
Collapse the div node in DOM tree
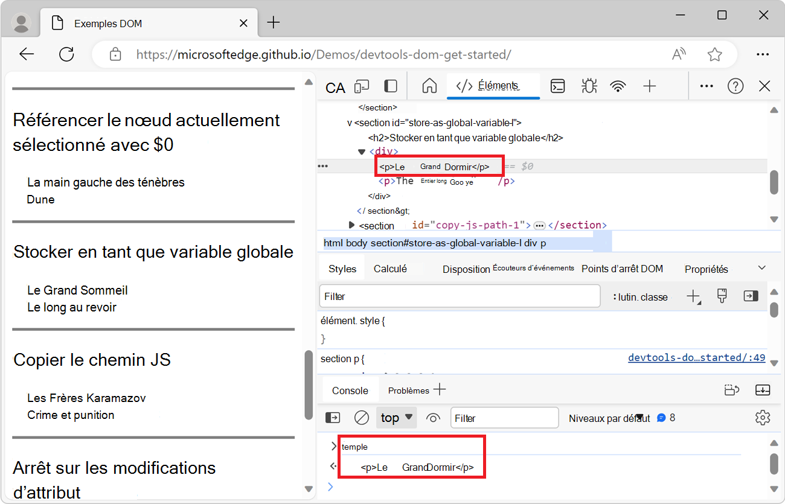(362, 152)
